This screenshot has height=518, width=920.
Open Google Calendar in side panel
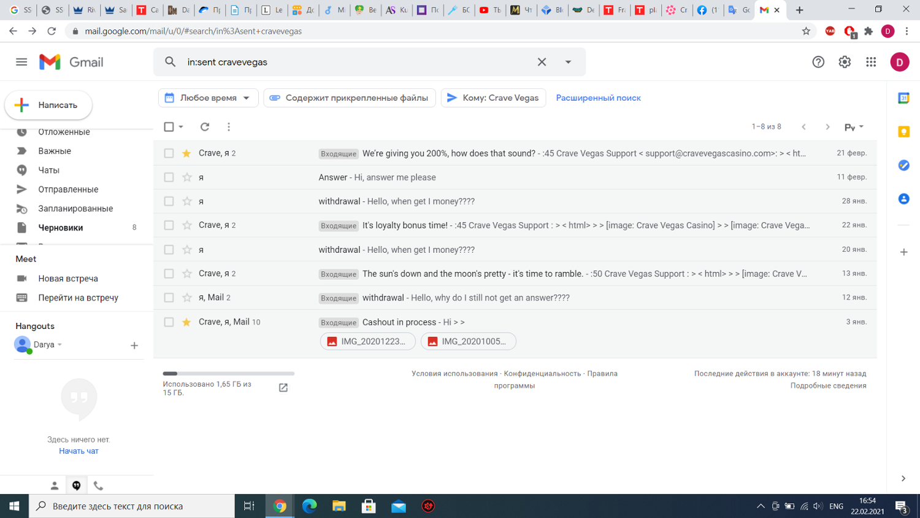coord(903,98)
